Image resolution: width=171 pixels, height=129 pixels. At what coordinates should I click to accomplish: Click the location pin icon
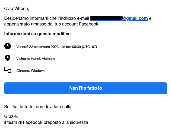coord(8,58)
